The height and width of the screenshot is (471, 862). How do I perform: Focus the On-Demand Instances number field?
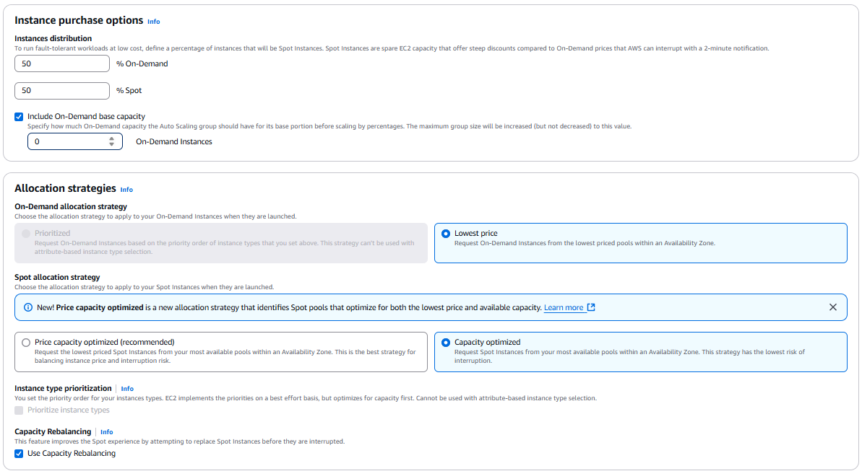(x=65, y=142)
